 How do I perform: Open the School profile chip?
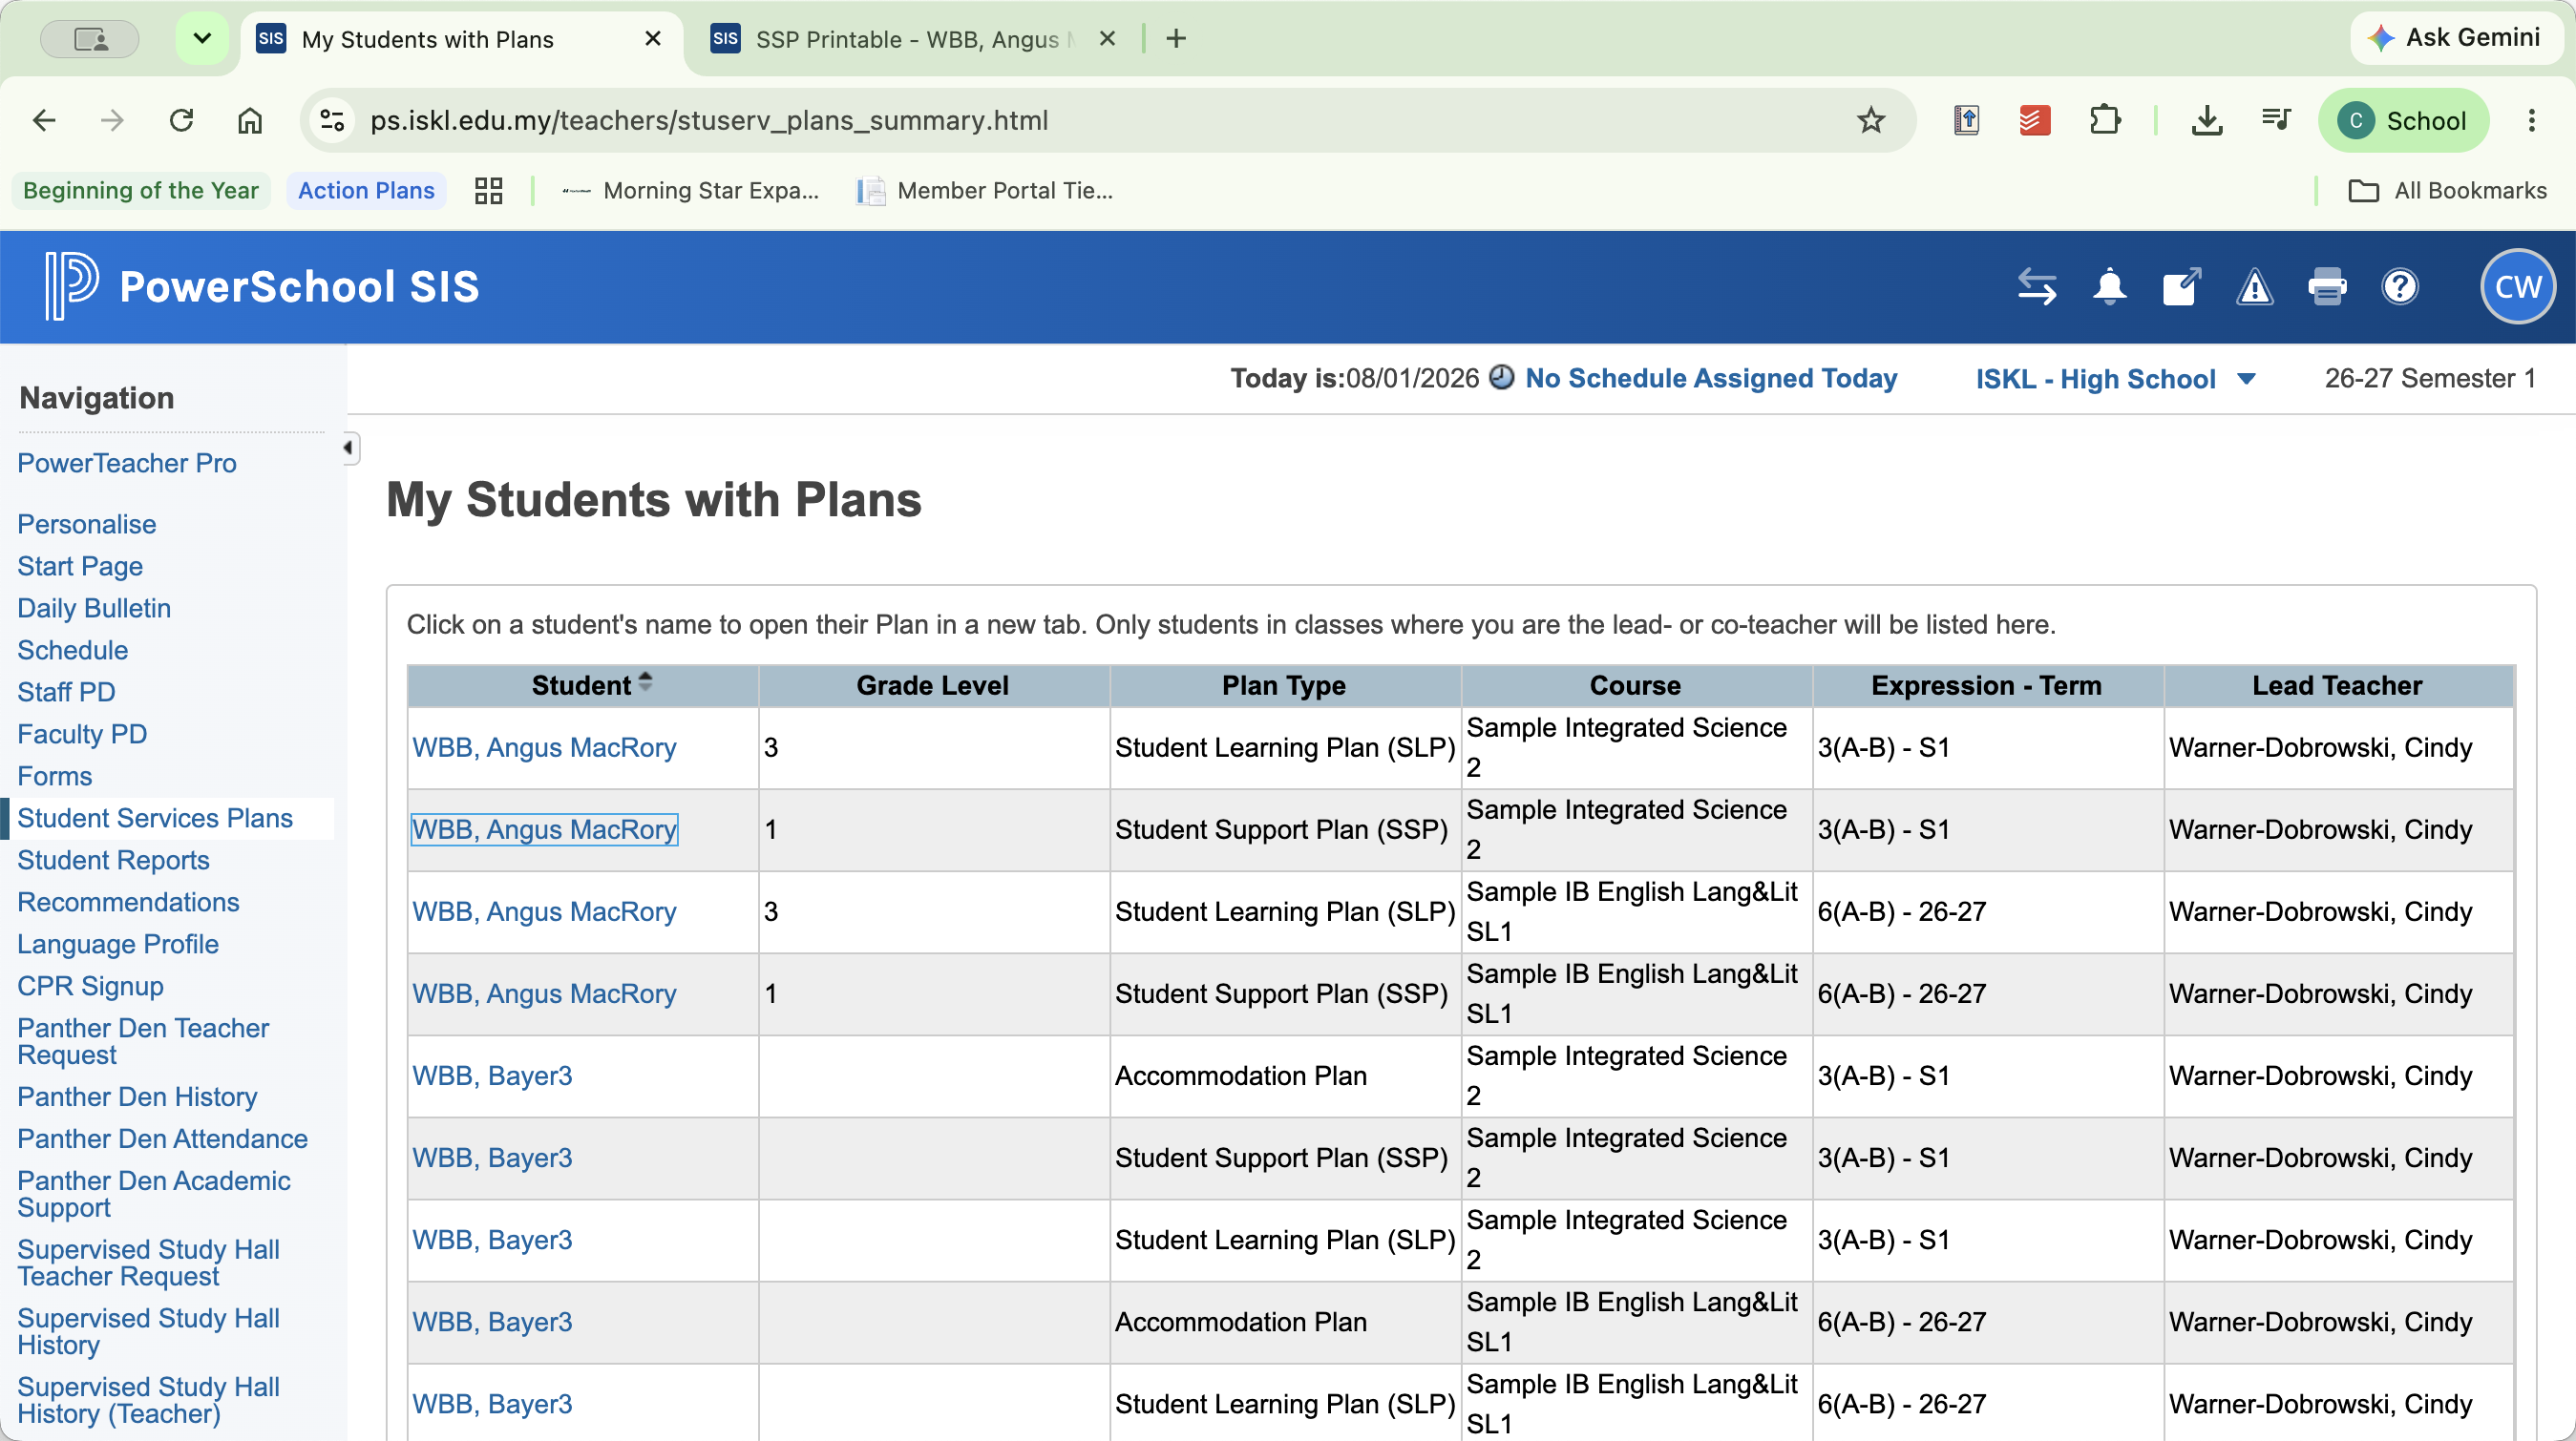2403,121
